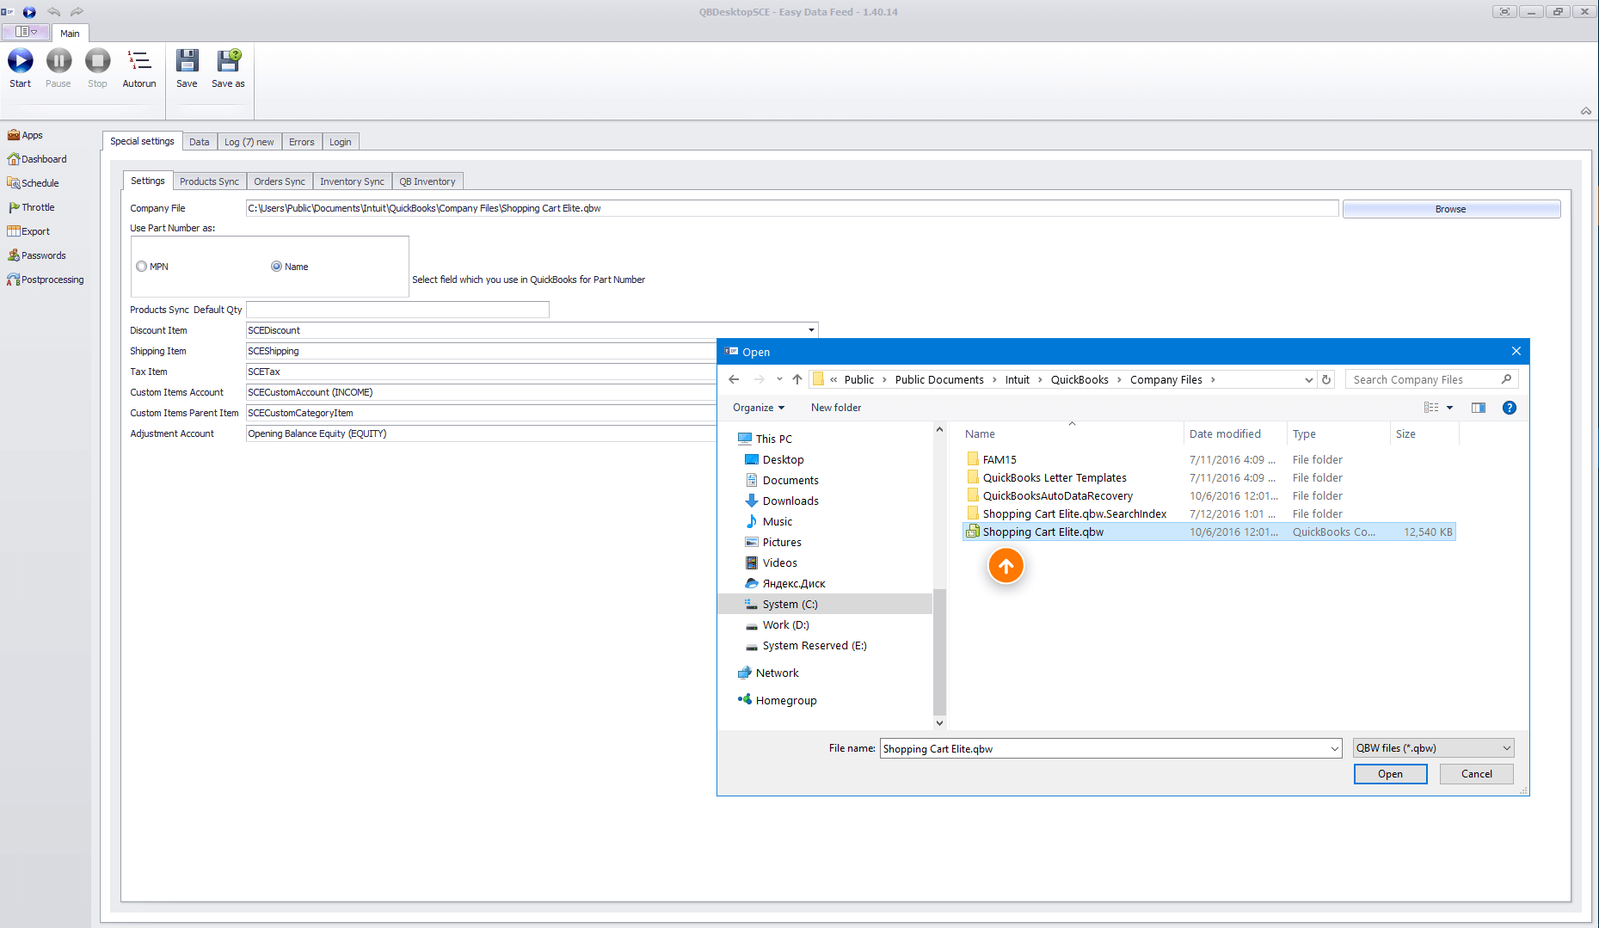This screenshot has height=928, width=1599.
Task: Select System (C:) in navigation pane
Action: pos(824,605)
